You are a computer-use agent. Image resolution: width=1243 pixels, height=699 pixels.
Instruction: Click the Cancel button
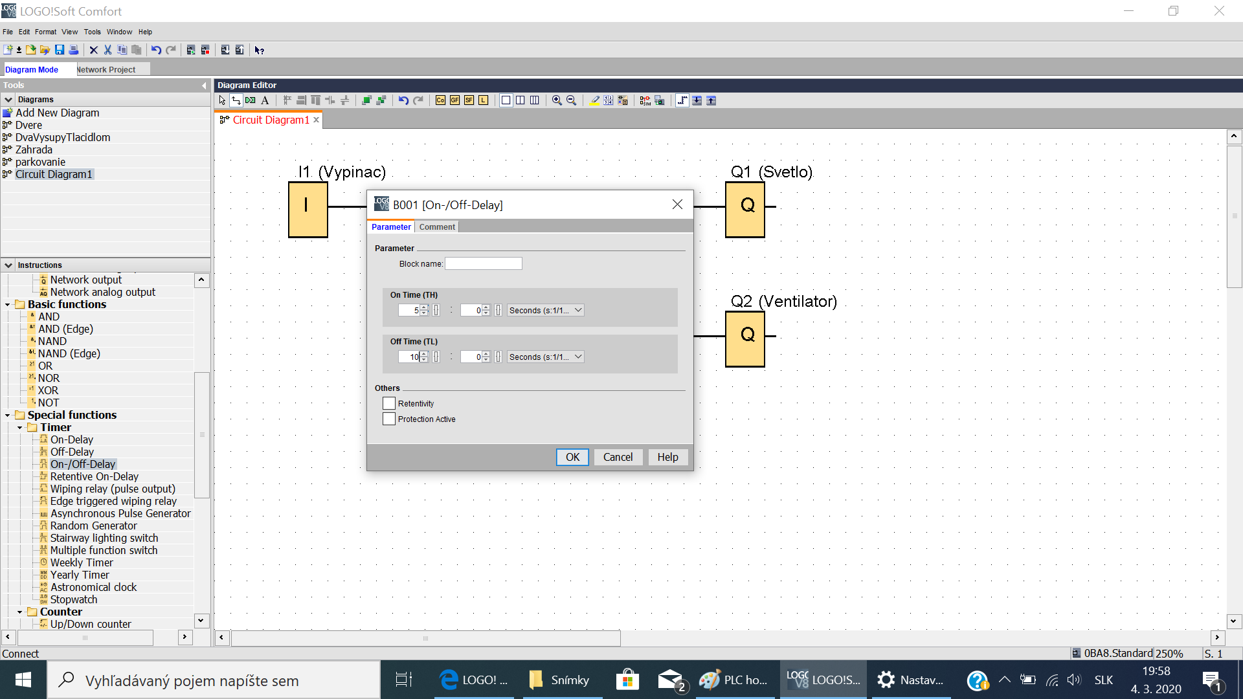[x=618, y=457]
